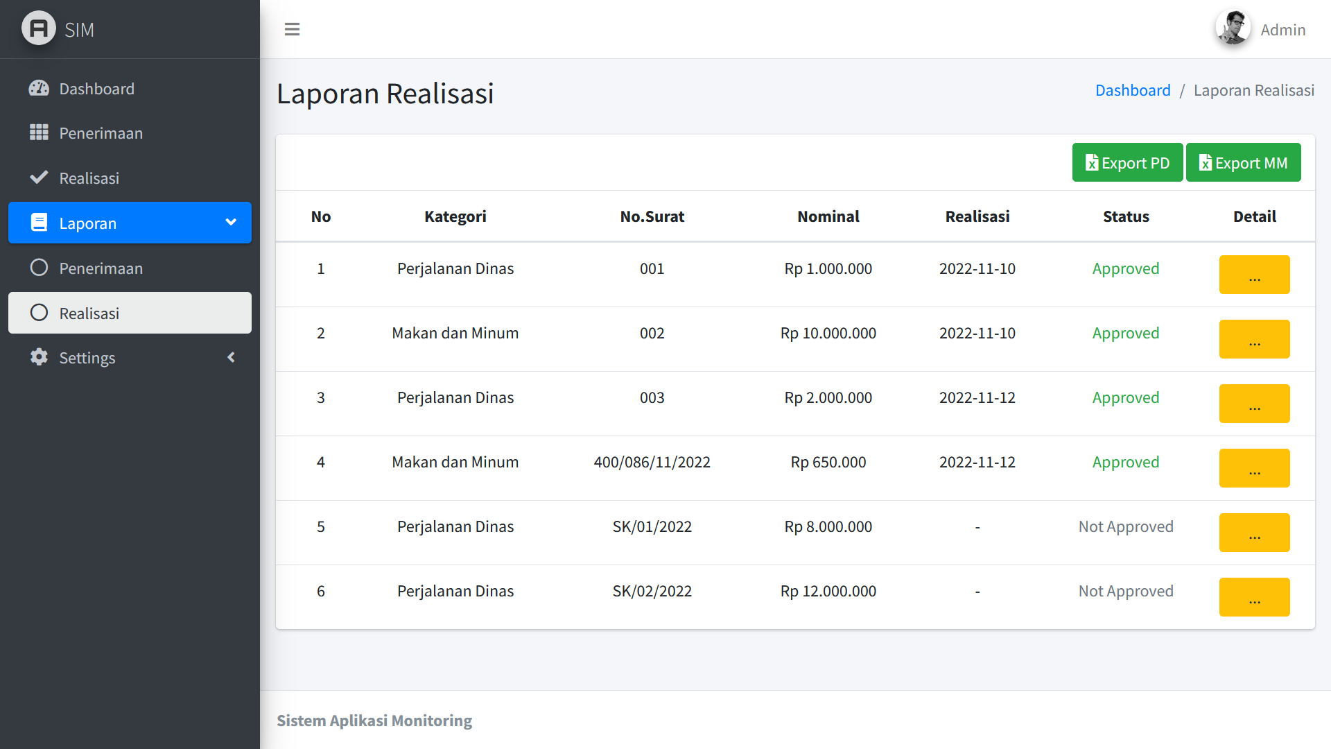Collapse the Laporan menu chevron
Viewport: 1331px width, 749px height.
point(231,223)
